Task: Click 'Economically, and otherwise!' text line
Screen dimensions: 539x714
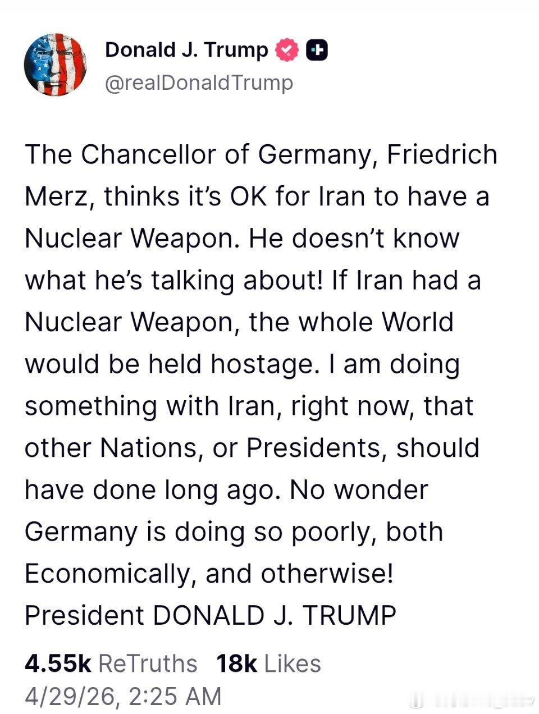Action: click(x=209, y=573)
